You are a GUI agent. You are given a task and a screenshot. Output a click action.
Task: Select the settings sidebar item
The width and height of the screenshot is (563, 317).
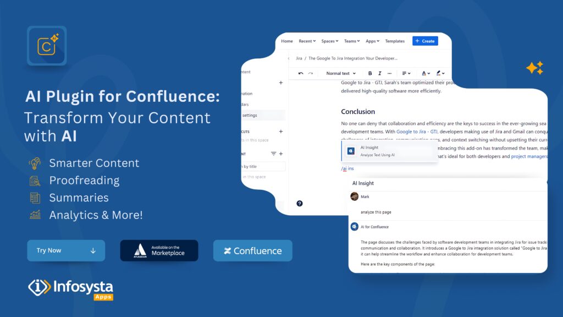(x=263, y=116)
